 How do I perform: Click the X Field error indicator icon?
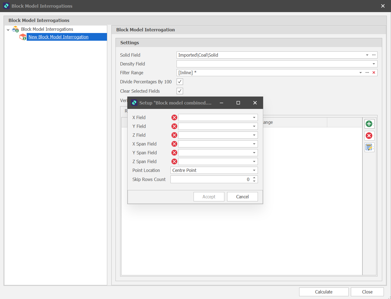tap(174, 117)
